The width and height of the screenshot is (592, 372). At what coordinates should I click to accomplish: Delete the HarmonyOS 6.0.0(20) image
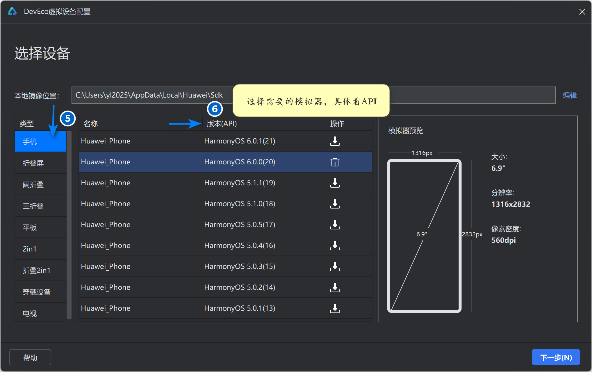(335, 162)
